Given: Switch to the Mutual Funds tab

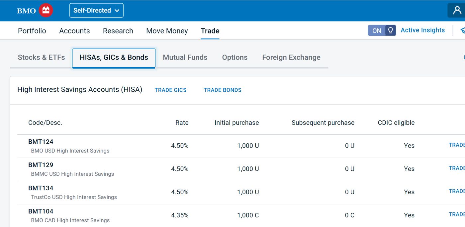Looking at the screenshot, I should tap(185, 57).
